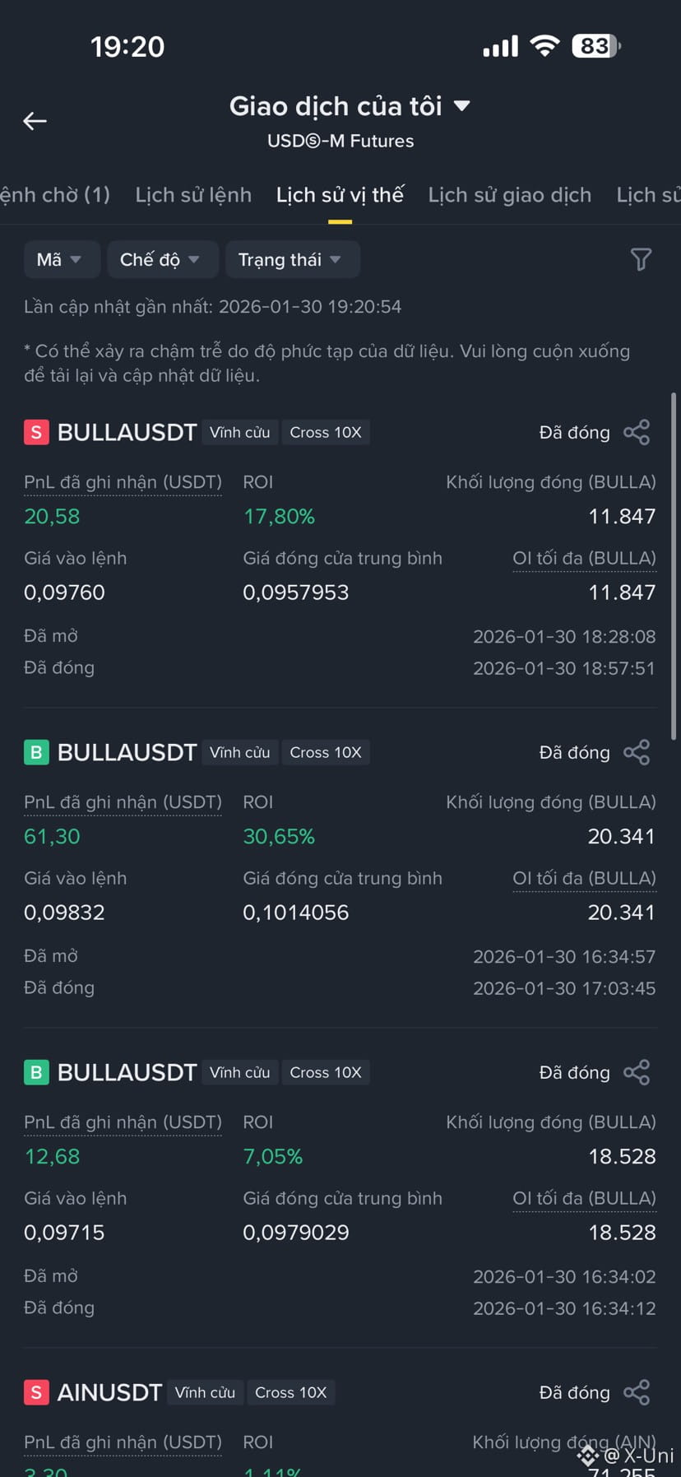Share the first BULLAUSDT short position
This screenshot has height=1477, width=681.
pos(637,432)
